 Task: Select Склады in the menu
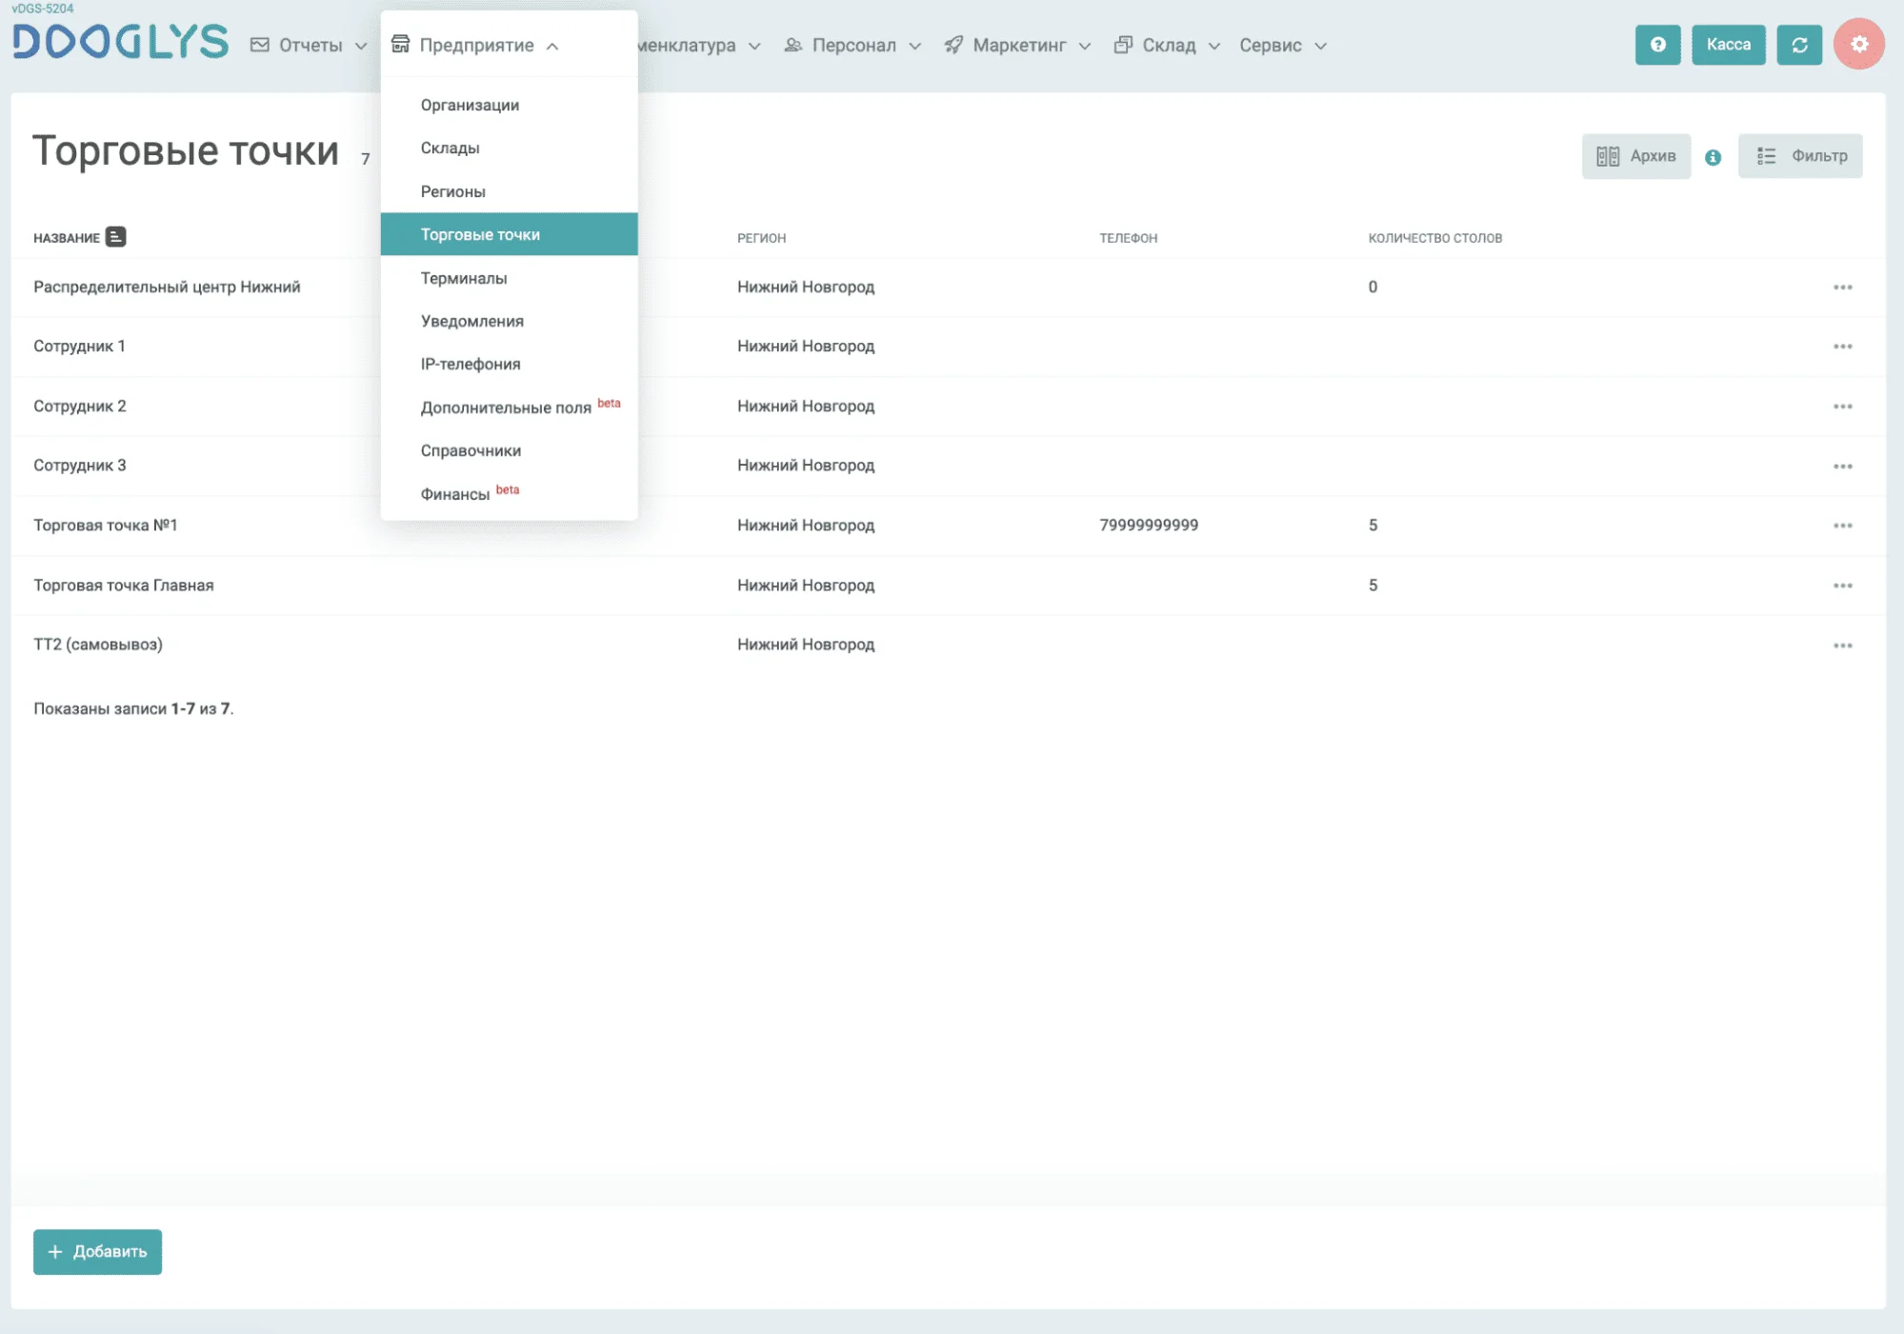coord(509,148)
